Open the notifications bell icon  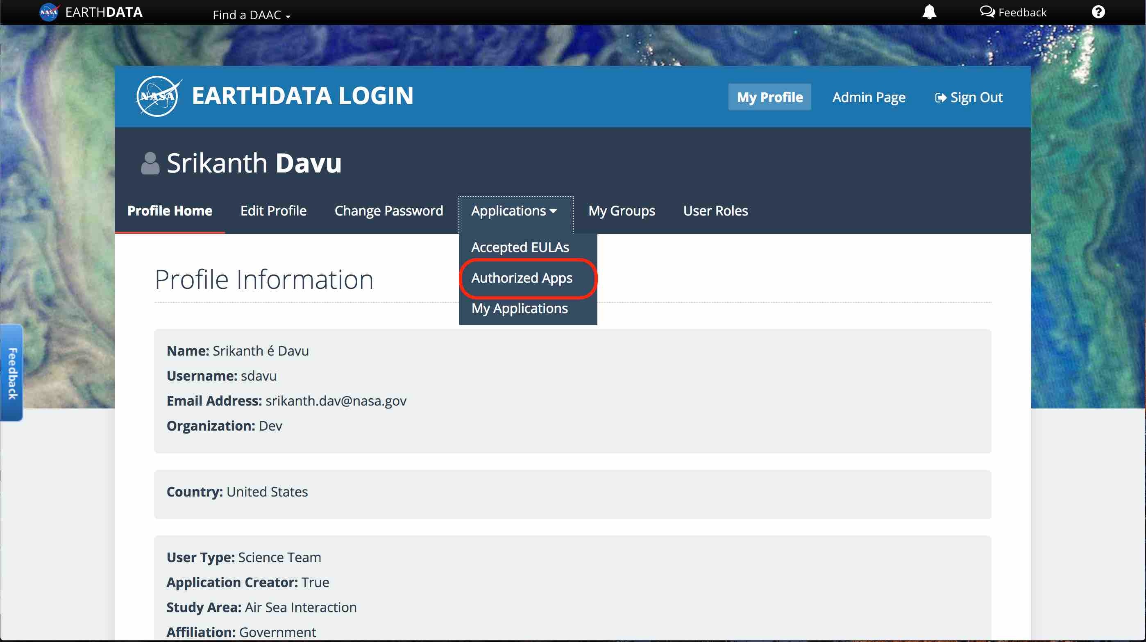929,12
